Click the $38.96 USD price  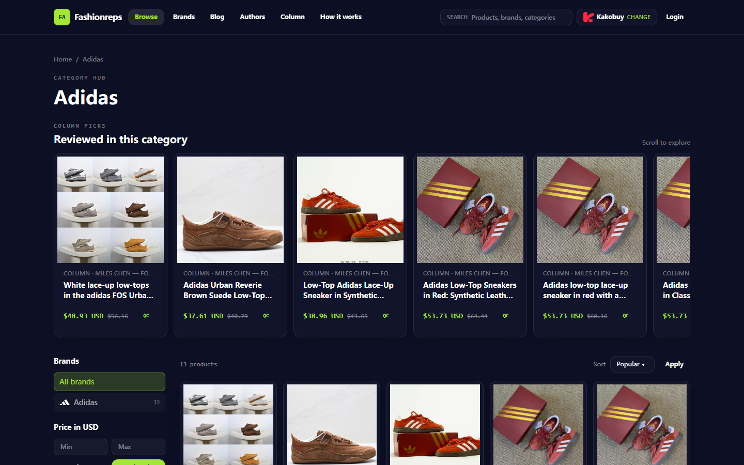[x=323, y=316]
